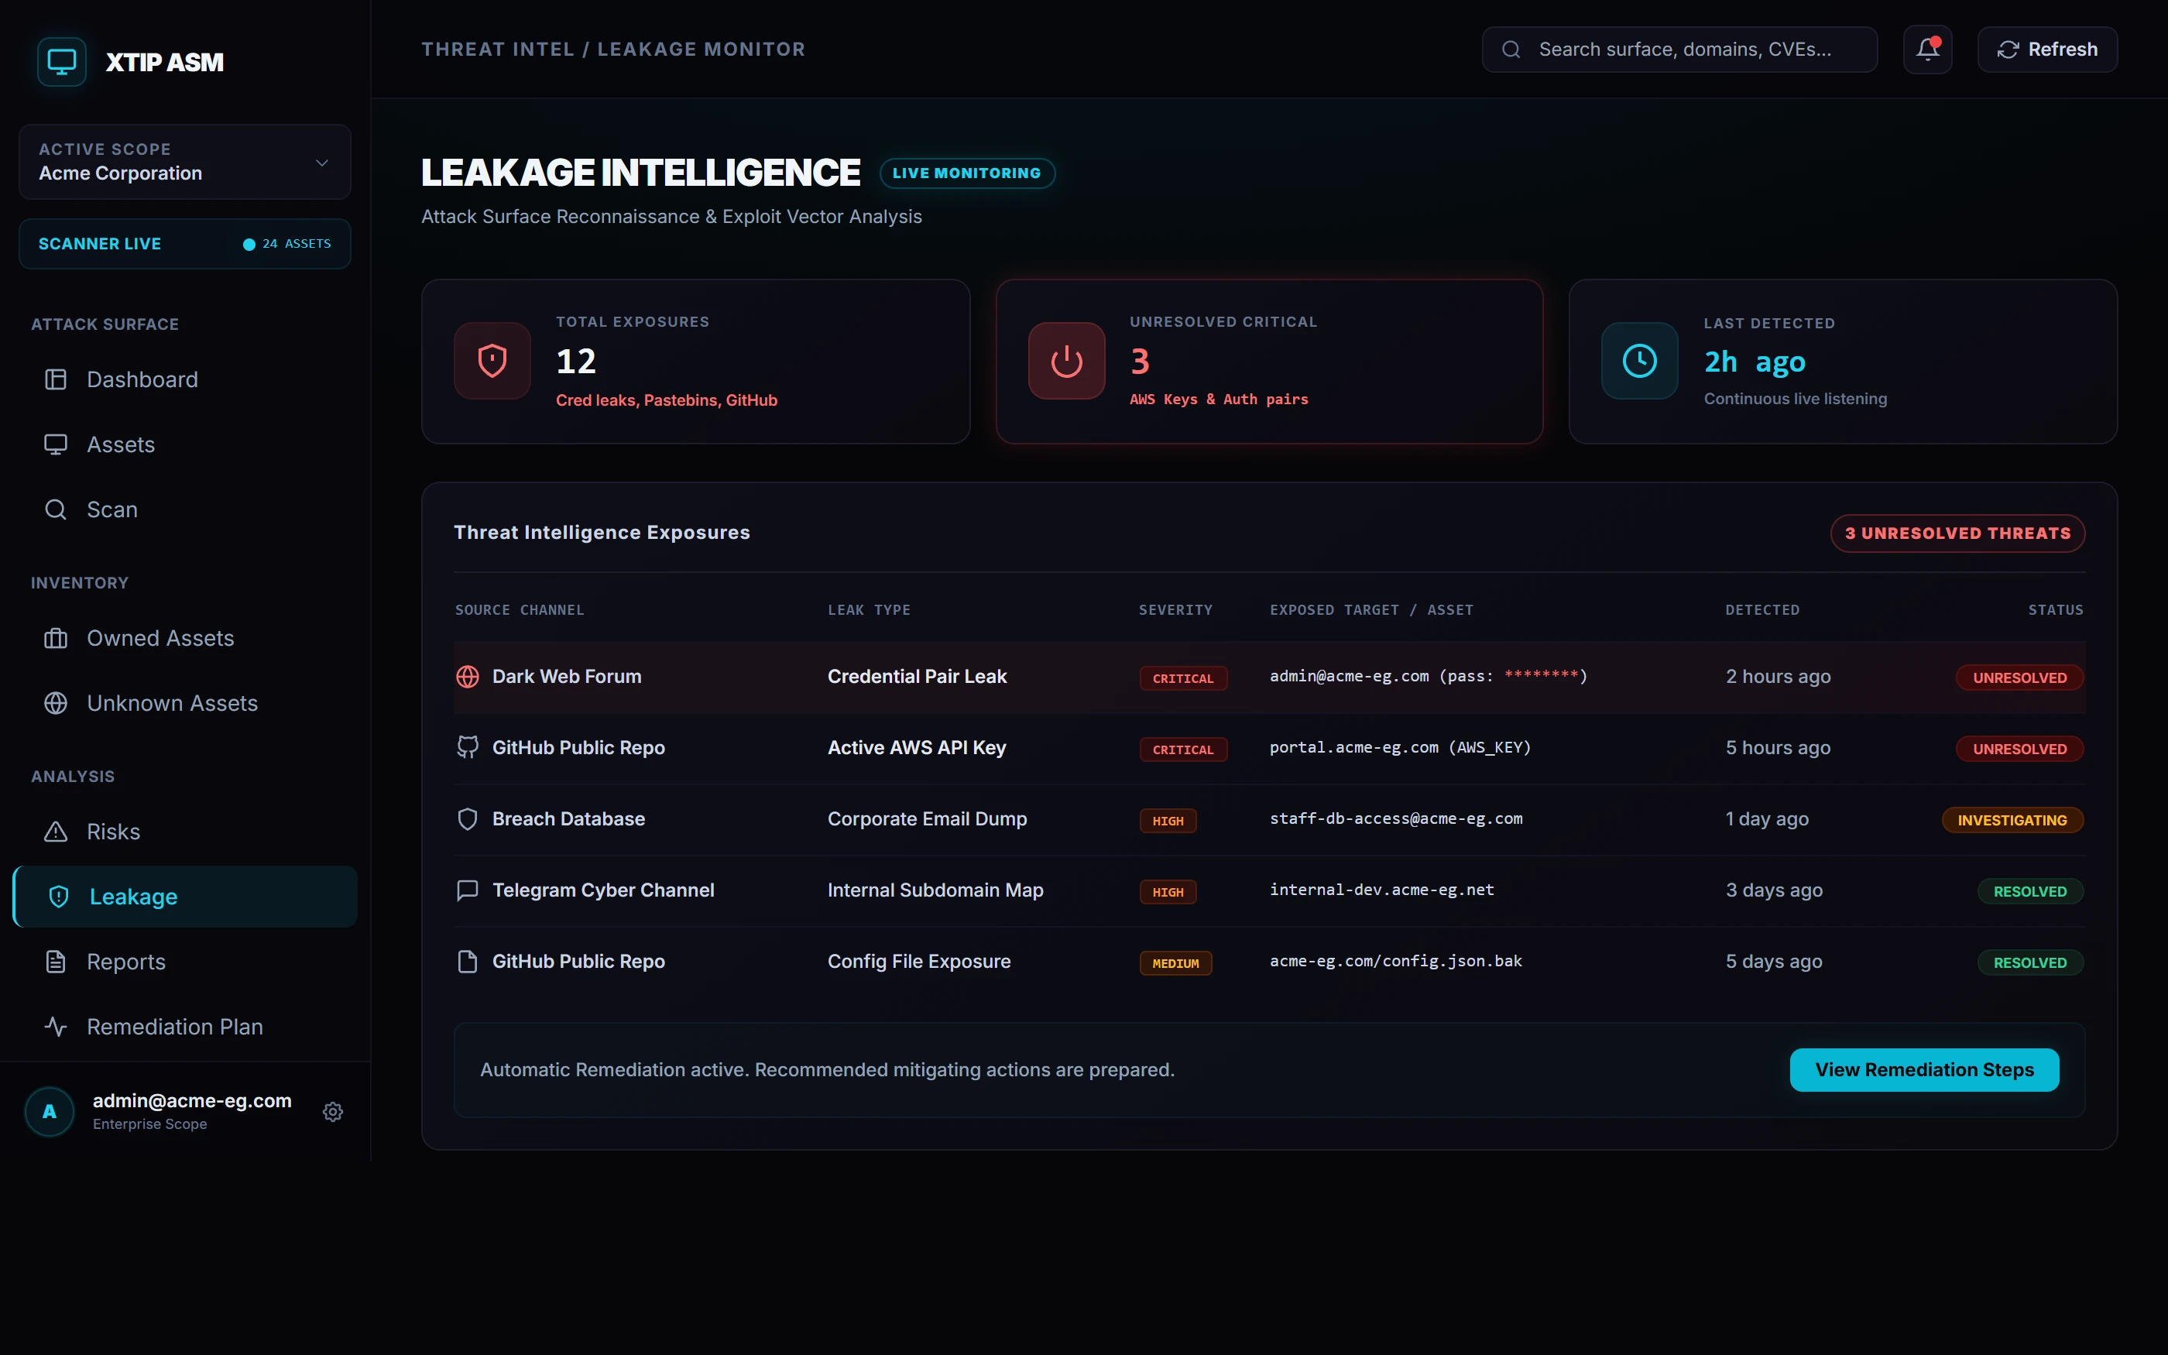Click the Assets monitor icon in sidebar
The image size is (2168, 1355).
click(x=56, y=444)
